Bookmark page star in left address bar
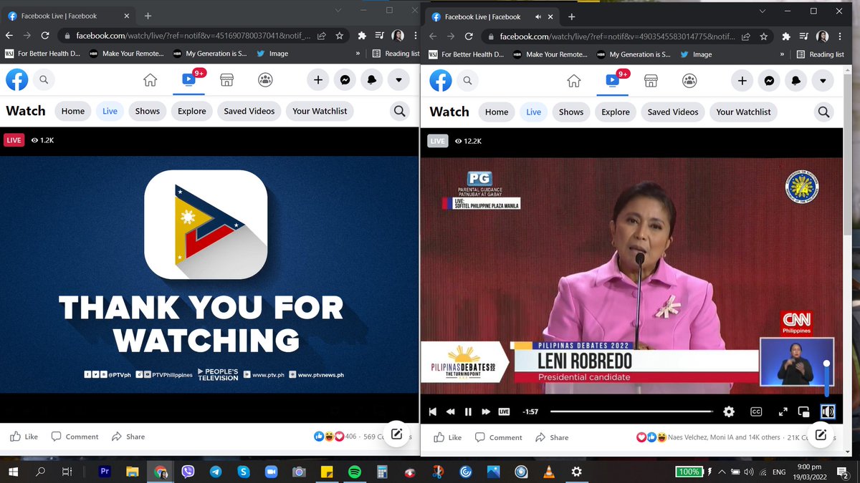 pos(340,35)
